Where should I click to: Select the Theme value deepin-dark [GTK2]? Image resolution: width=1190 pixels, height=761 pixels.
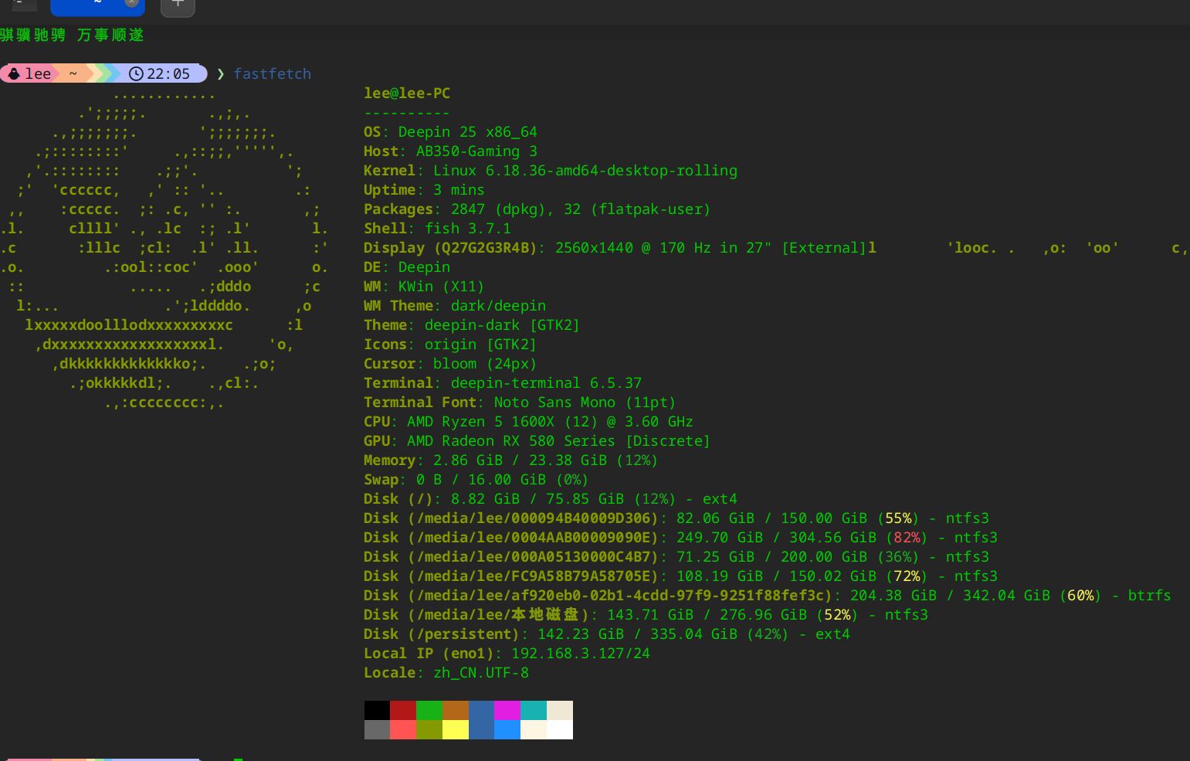(x=502, y=325)
